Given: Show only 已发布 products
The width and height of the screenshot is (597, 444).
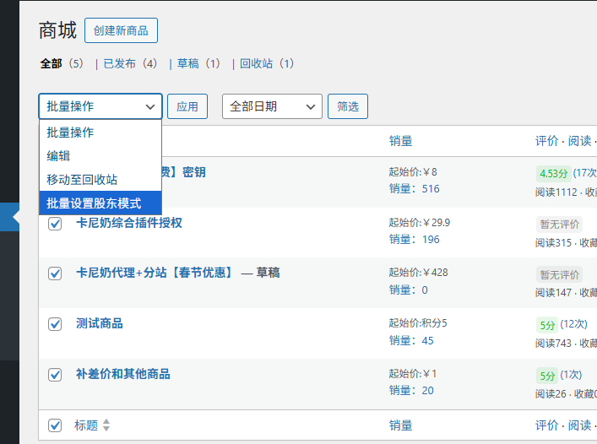Looking at the screenshot, I should pos(119,63).
